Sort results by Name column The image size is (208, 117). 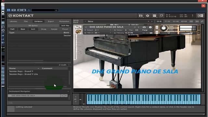[x=24, y=68]
